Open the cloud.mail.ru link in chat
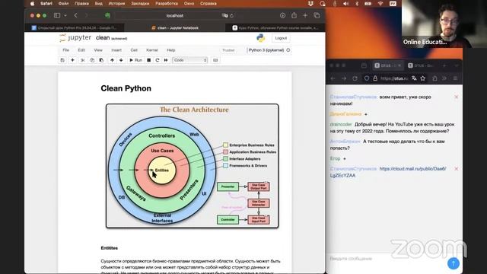 (388, 172)
